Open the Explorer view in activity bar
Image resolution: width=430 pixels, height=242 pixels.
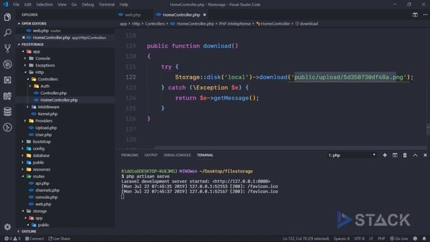coord(7,17)
